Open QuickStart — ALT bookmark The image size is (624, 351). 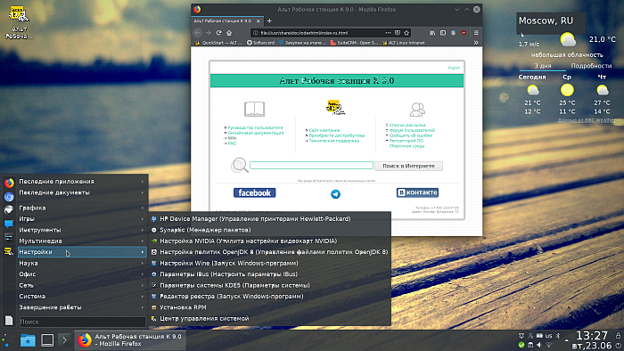point(218,43)
